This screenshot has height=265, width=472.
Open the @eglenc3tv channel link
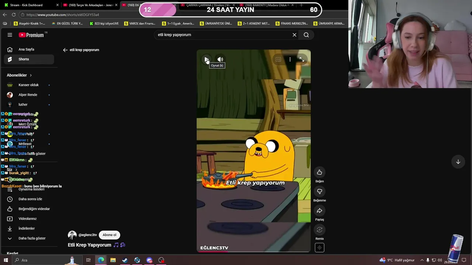tap(87, 235)
